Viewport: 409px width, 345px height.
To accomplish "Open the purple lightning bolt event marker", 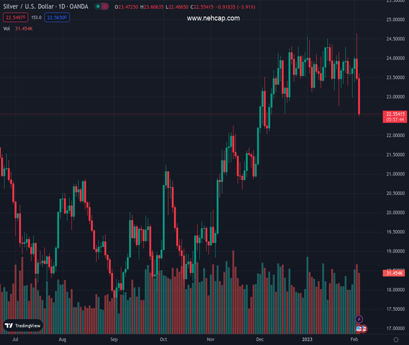I will tap(359, 319).
